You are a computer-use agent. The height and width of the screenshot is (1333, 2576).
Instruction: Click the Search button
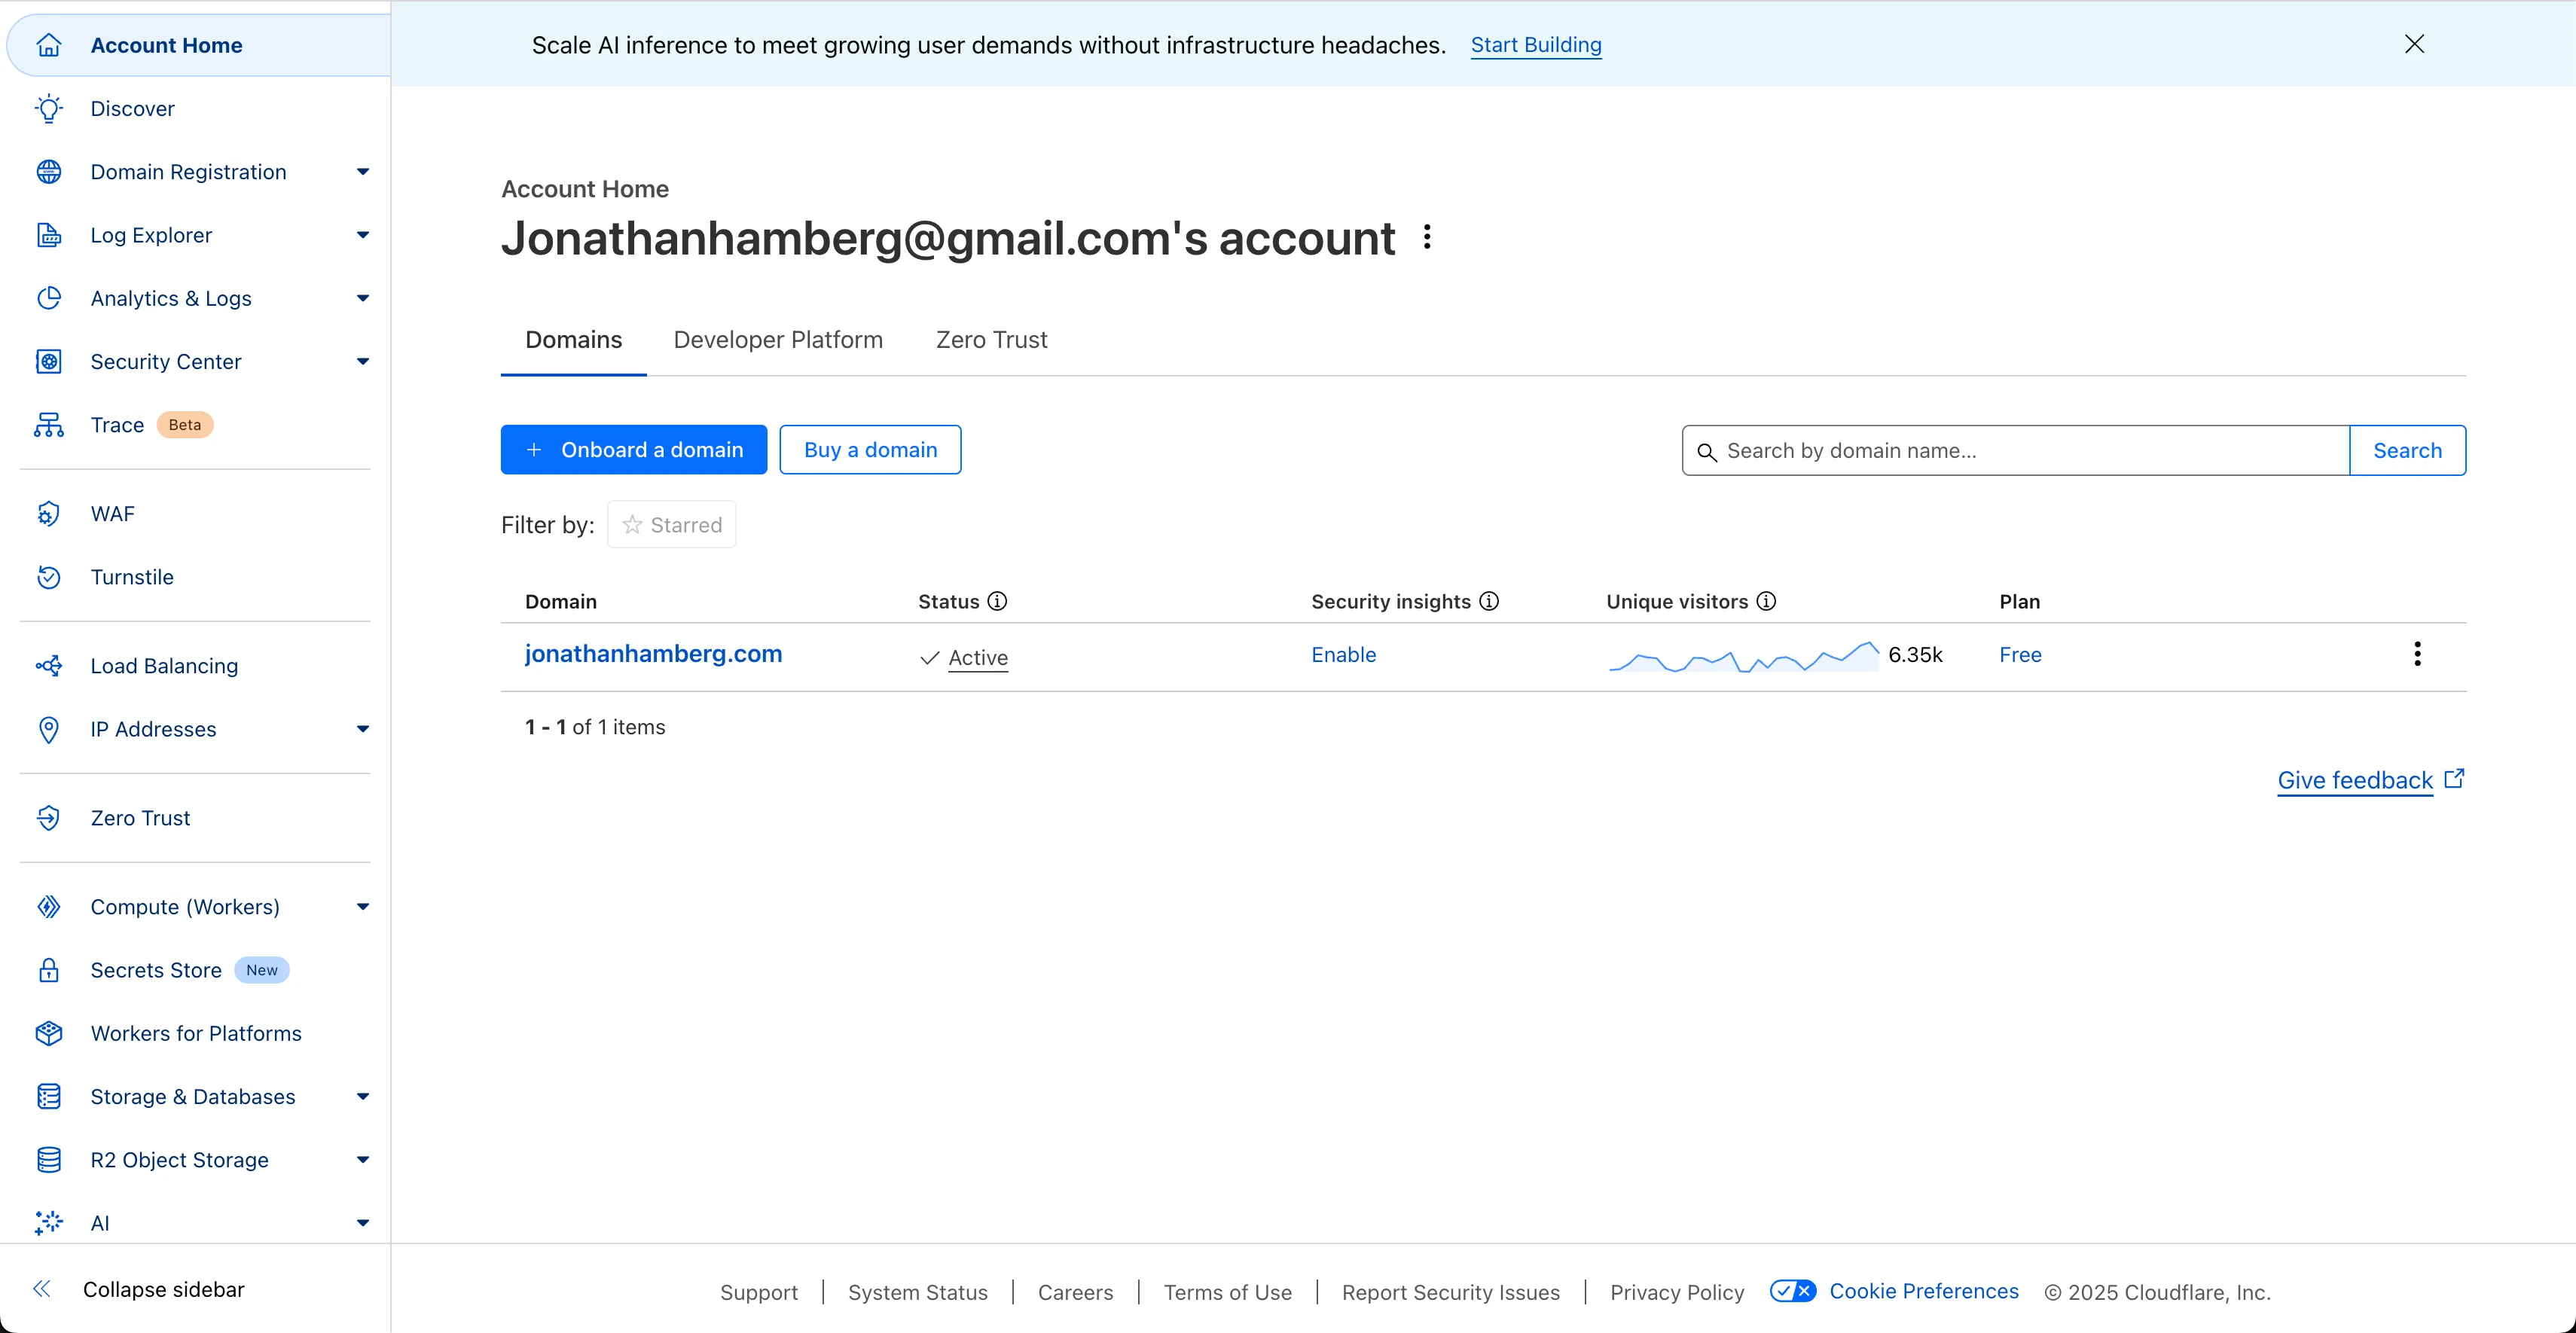[2407, 450]
